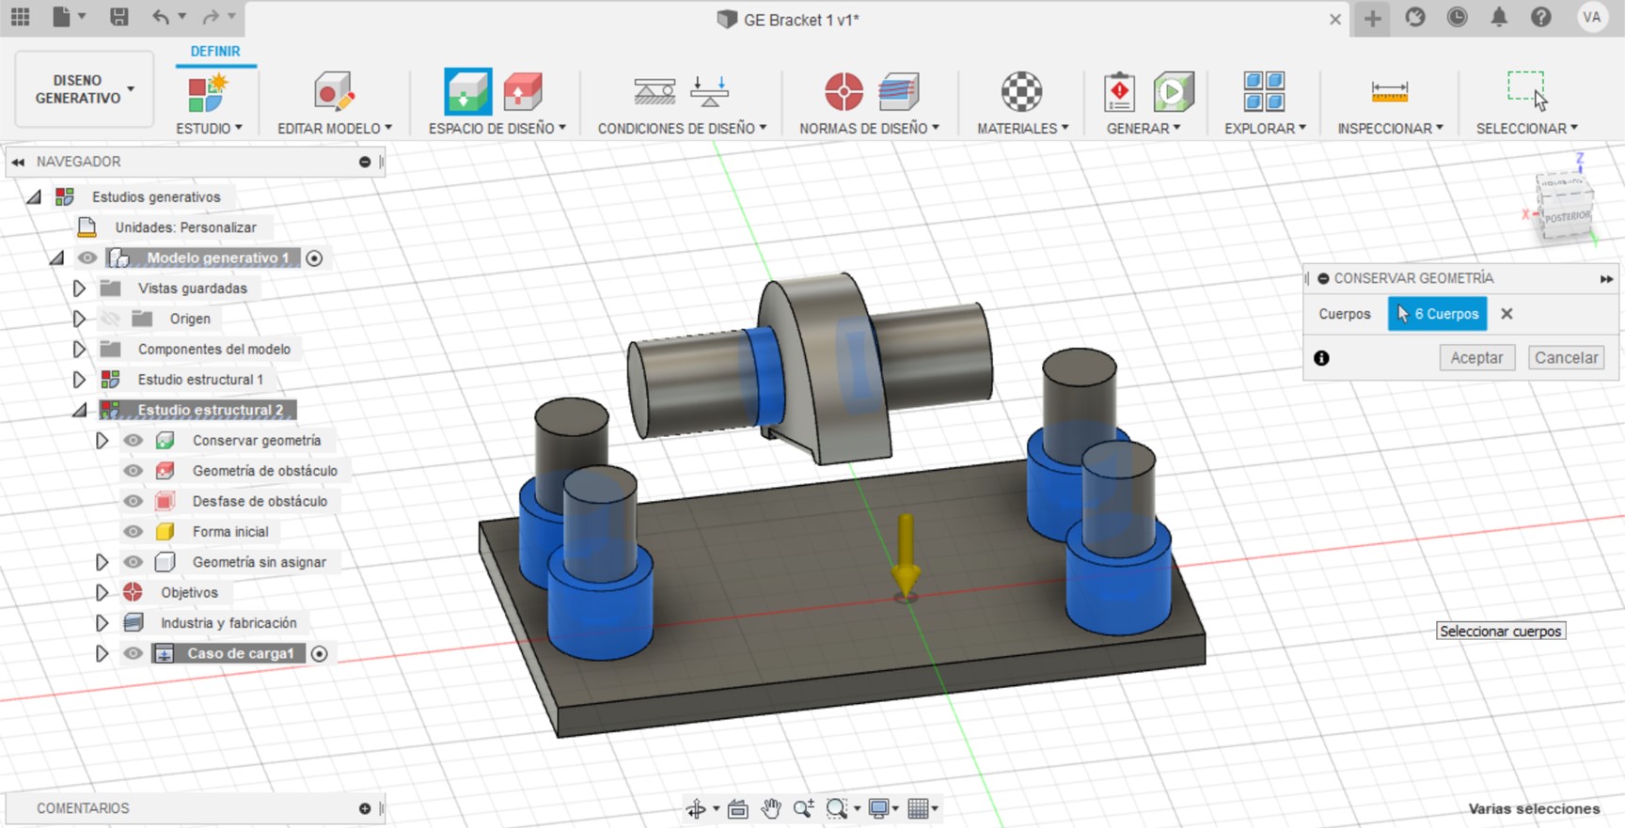Activate radio button for Caso de carga1
Screen dimensions: 1625x828
point(320,653)
